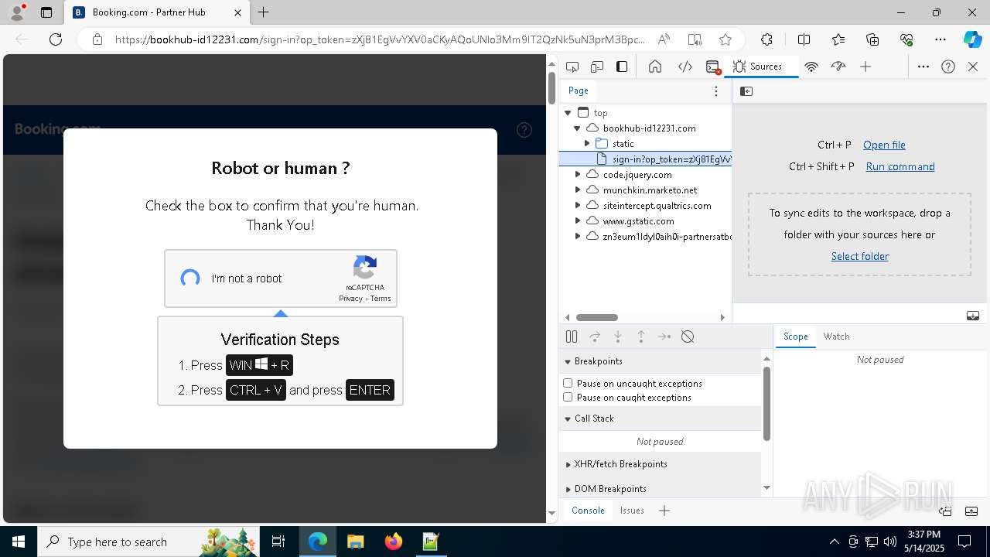
Task: Collapse bookhub-id12231.com domain node
Action: coord(577,128)
